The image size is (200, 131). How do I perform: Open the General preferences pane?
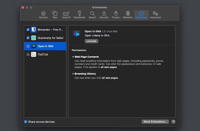pos(43,15)
